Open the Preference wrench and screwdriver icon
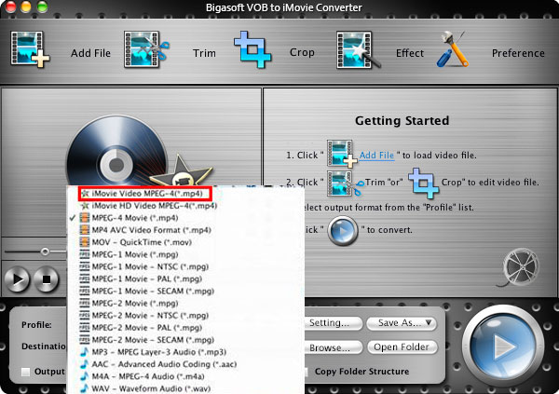 click(453, 49)
